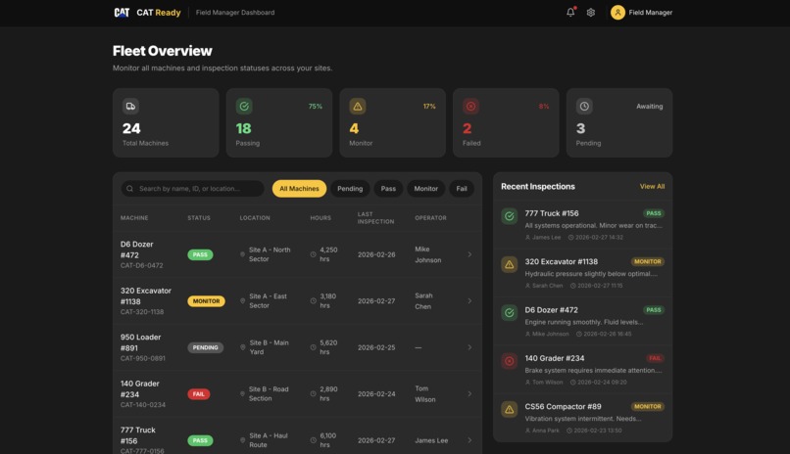The height and width of the screenshot is (454, 790).
Task: Click the location pin beside Site B - Road Section
Action: (242, 393)
